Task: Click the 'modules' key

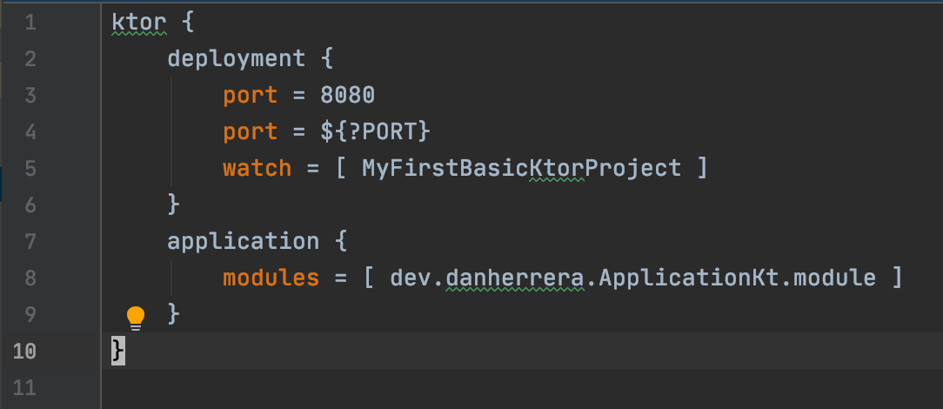Action: 271,278
